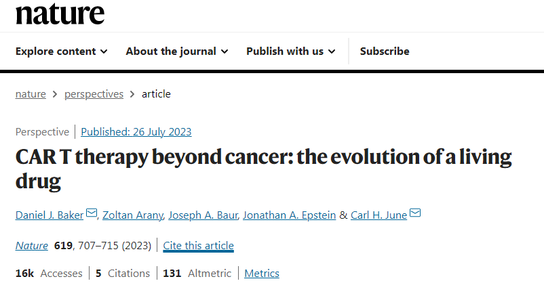Viewport: 544px width, 300px height.
Task: Open author Carl H. June's details
Action: click(x=378, y=215)
